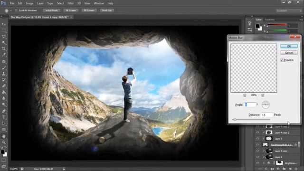Click Cancel in Motion Blur dialog
This screenshot has width=304, height=171.
click(289, 53)
